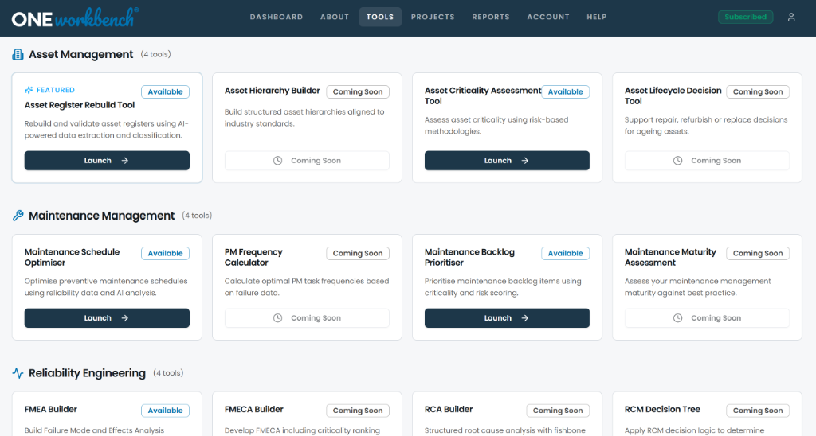Viewport: 816px width, 436px height.
Task: Click arrow icon on Asset Register Rebuild Launch
Action: point(125,161)
